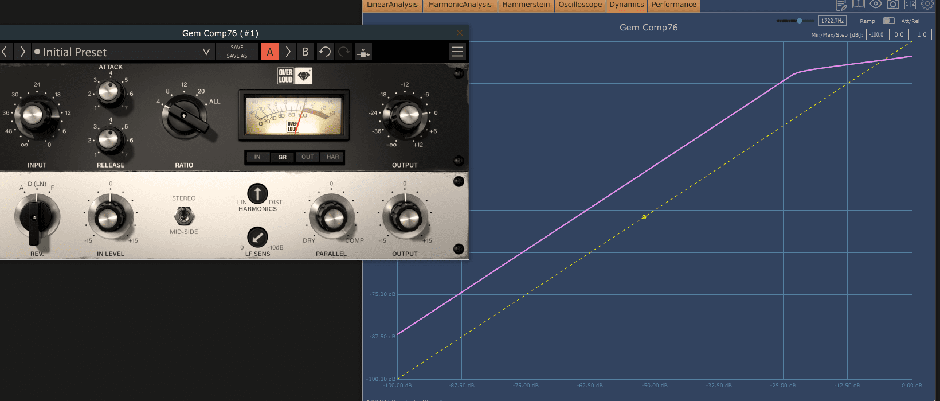940x401 pixels.
Task: Toggle the Ramp / Att/Rel switch
Action: tap(889, 21)
